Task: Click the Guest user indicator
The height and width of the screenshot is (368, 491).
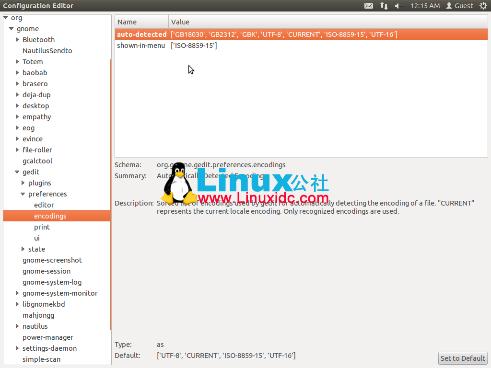Action: 459,6
